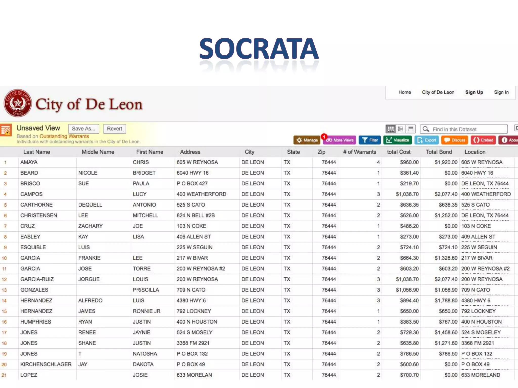Open More Views with binoculars icon
518x388 pixels.
tap(339, 140)
